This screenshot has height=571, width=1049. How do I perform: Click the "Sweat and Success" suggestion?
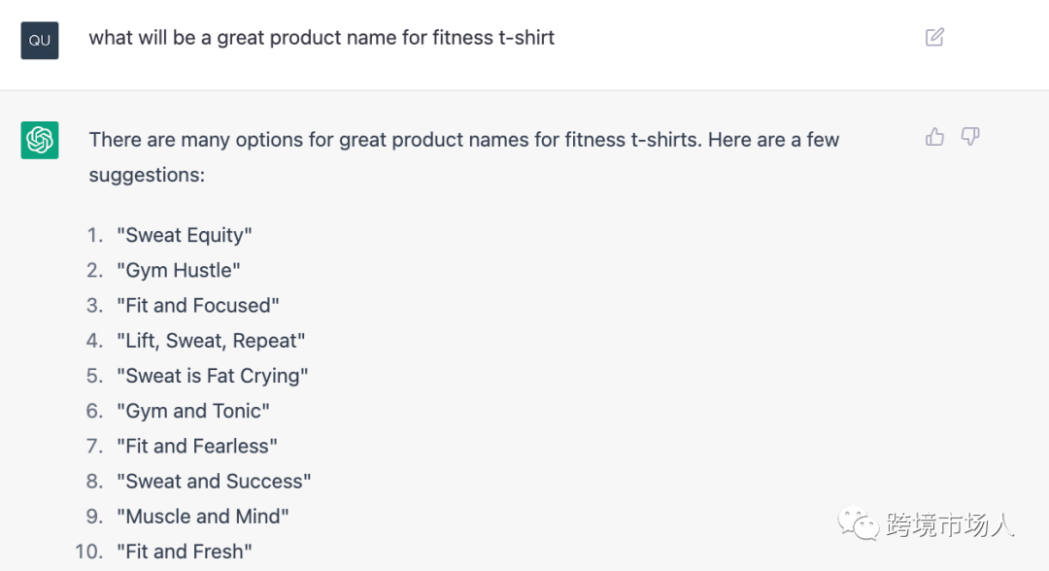(x=214, y=481)
